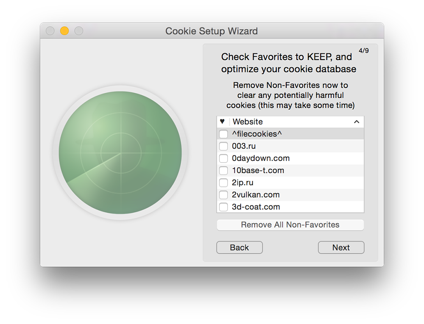This screenshot has width=424, height=324.
Task: Click the Cookie Setup Wizard title bar
Action: click(x=212, y=31)
